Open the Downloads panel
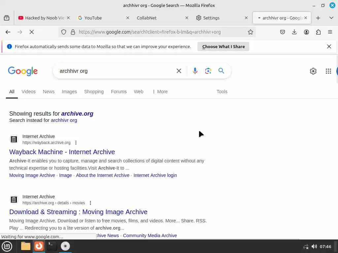The image size is (338, 253). [x=294, y=32]
